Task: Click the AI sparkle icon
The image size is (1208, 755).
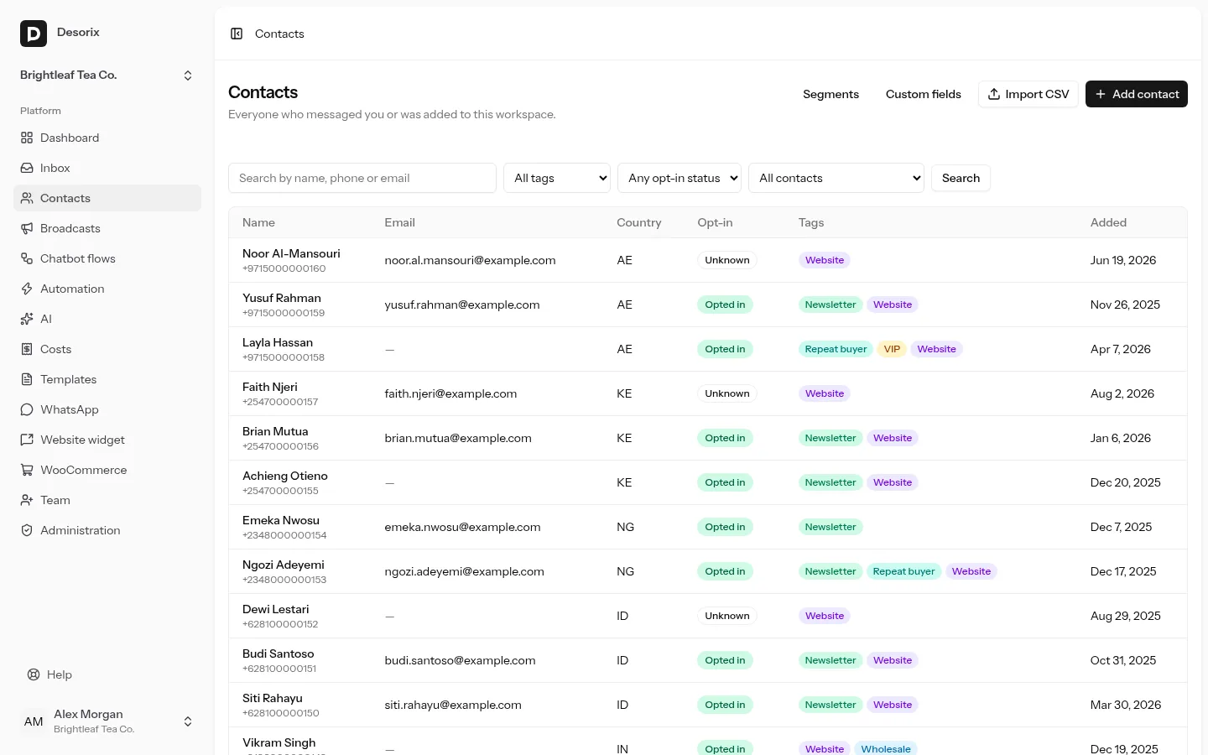Action: pos(27,319)
